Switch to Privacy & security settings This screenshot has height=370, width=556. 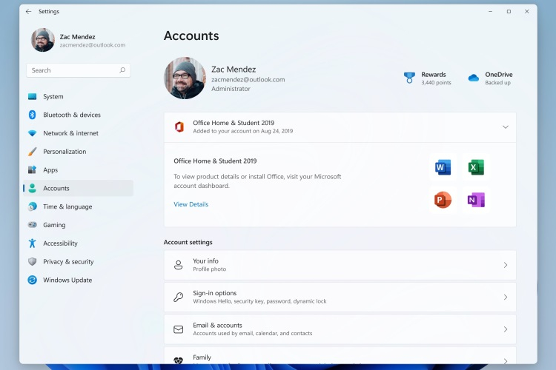[68, 261]
